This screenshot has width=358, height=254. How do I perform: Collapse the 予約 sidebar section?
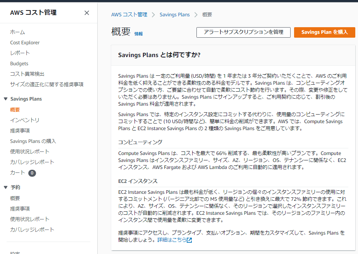click(6, 187)
